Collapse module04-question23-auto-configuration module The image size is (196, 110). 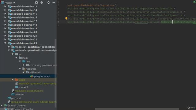click(x=9, y=50)
